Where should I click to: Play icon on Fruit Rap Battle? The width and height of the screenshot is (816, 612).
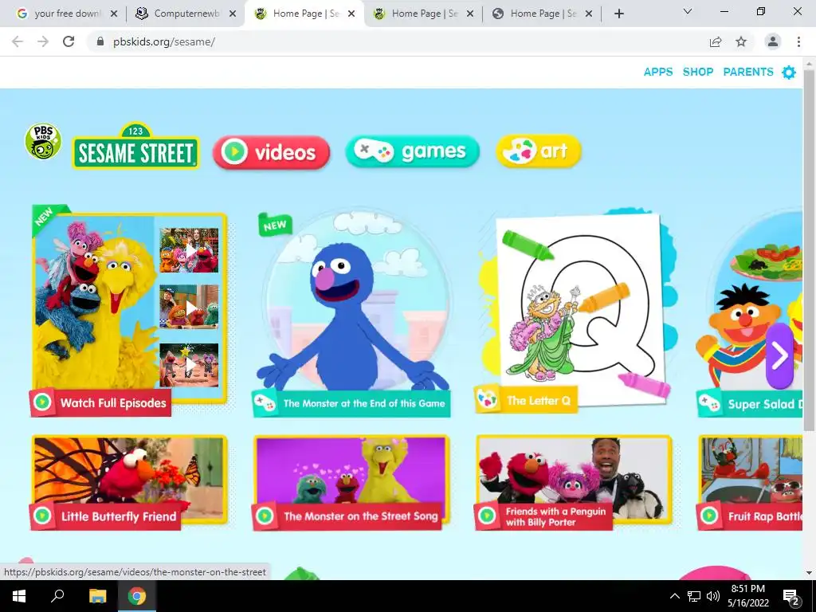pyautogui.click(x=709, y=516)
